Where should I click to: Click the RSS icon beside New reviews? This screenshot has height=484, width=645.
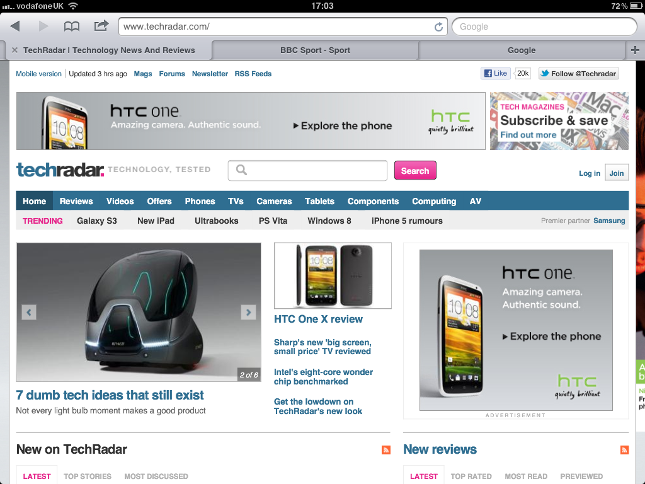coord(624,450)
